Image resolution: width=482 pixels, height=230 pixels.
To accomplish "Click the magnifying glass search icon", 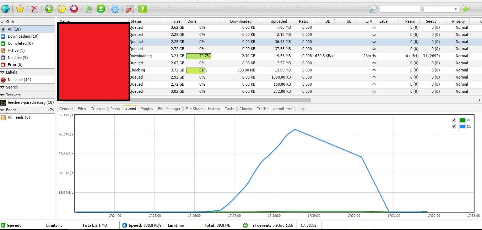I will [x=373, y=9].
